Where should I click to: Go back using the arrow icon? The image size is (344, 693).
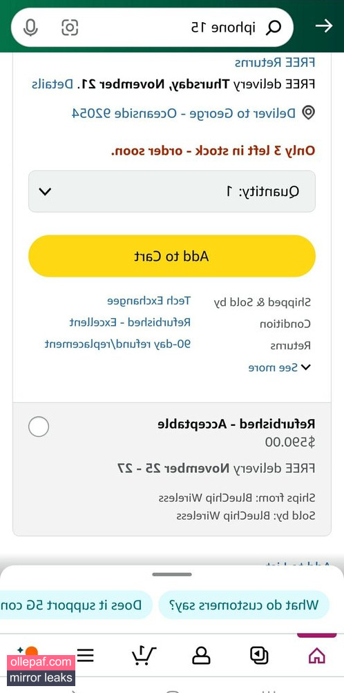[324, 26]
